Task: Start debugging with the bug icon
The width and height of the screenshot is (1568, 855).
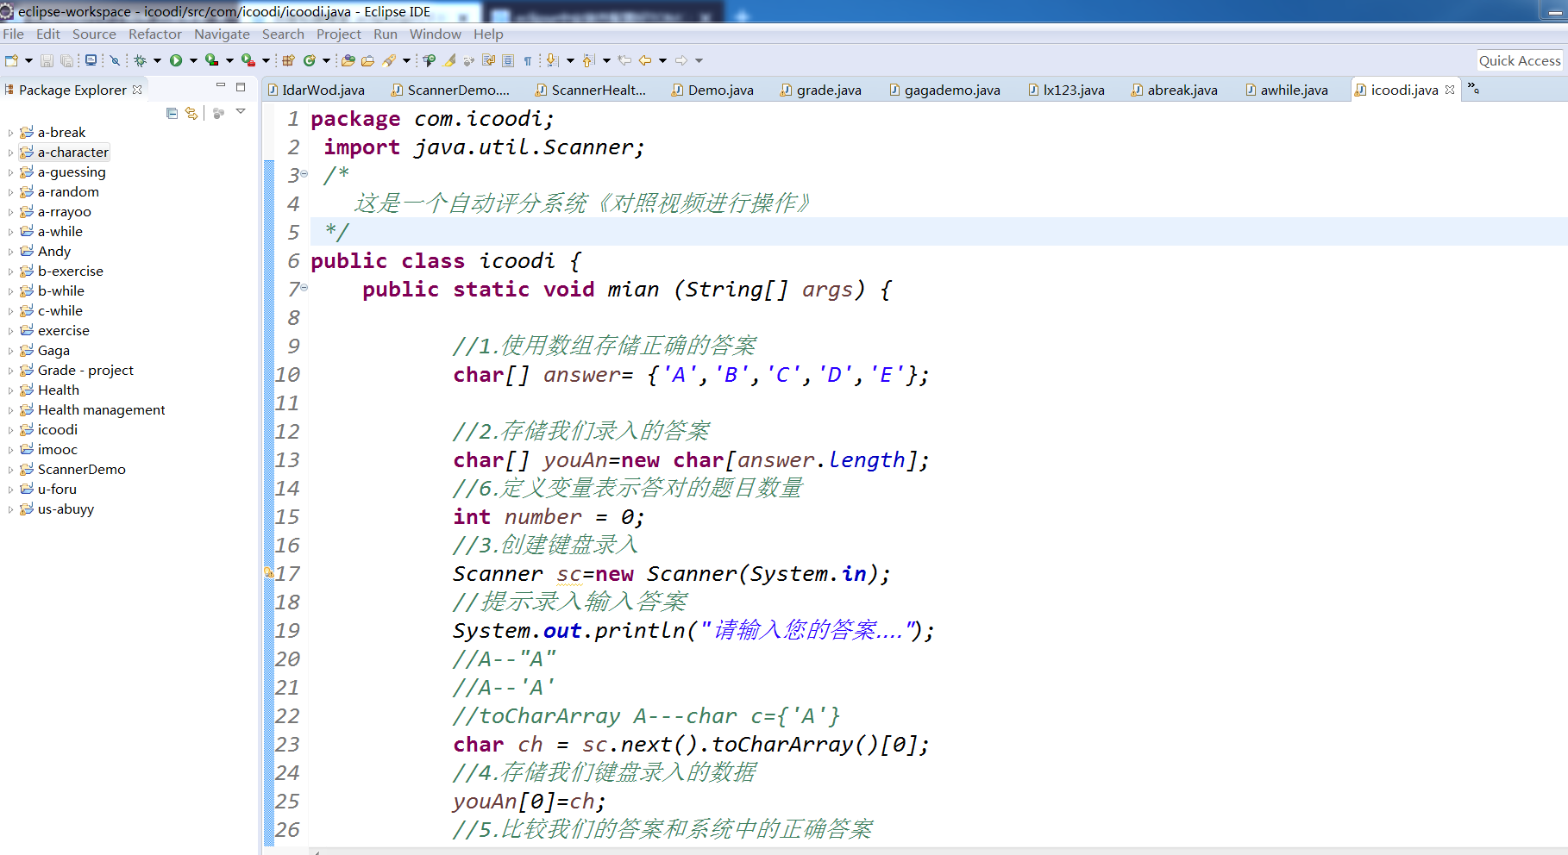Action: [140, 60]
